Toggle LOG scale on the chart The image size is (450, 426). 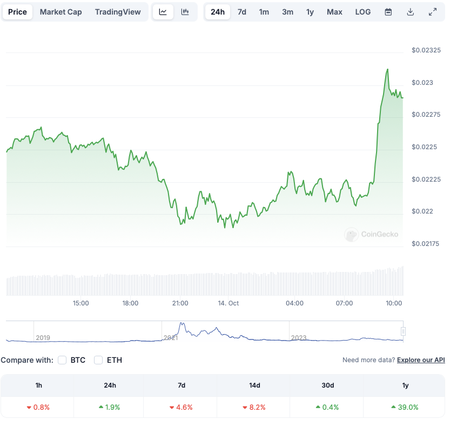coord(363,12)
